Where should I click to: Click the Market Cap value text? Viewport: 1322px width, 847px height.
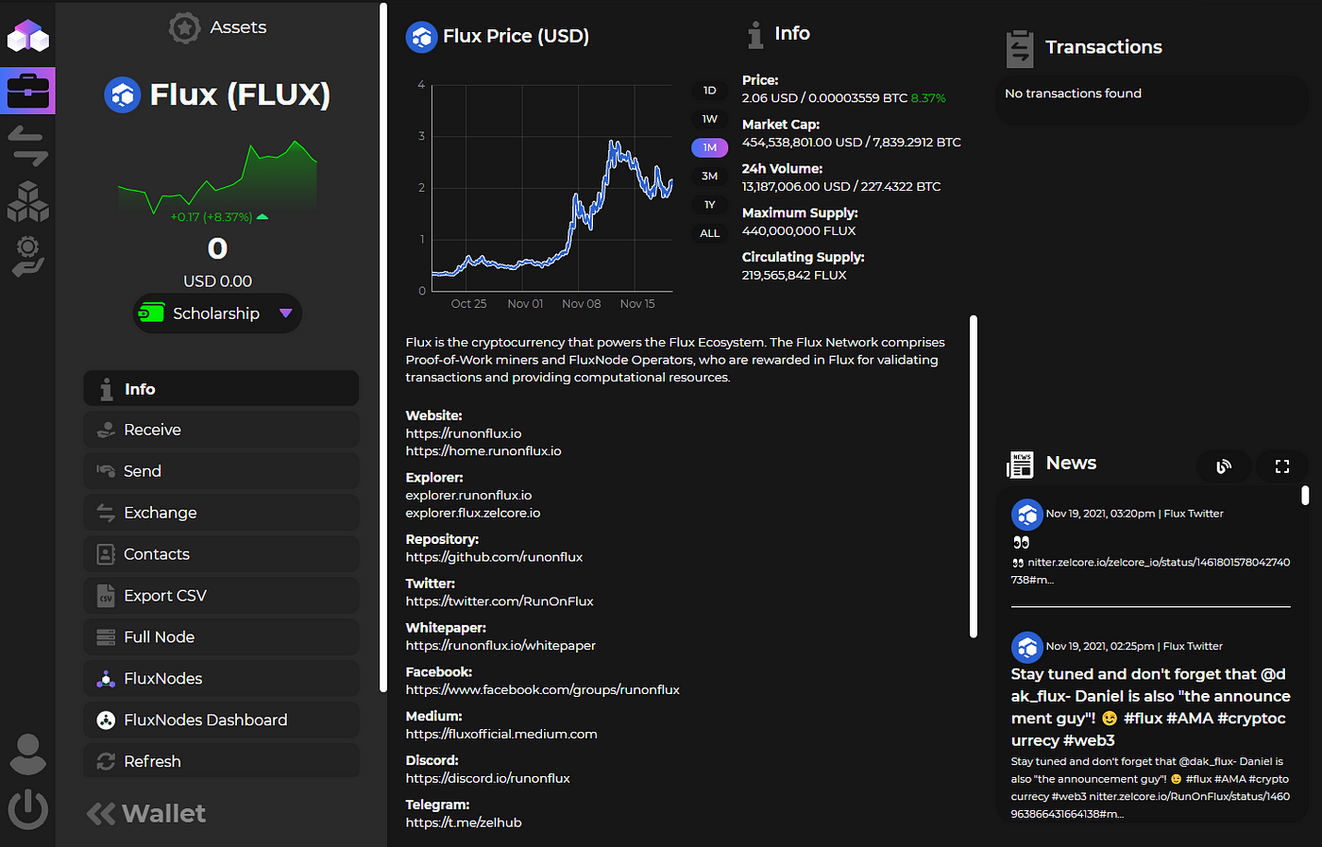pyautogui.click(x=851, y=143)
